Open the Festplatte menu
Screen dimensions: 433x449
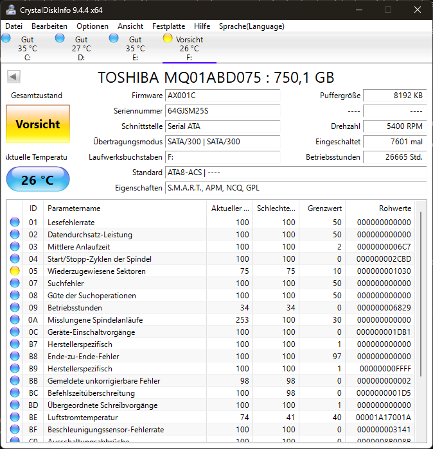pos(168,26)
